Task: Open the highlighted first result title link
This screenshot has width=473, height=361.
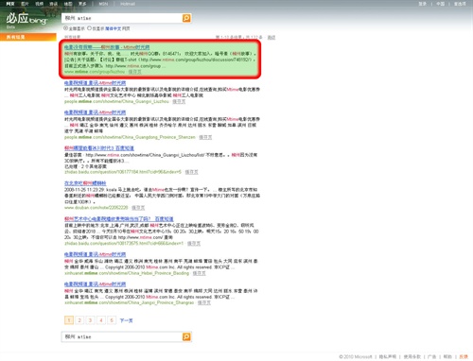Action: click(107, 47)
